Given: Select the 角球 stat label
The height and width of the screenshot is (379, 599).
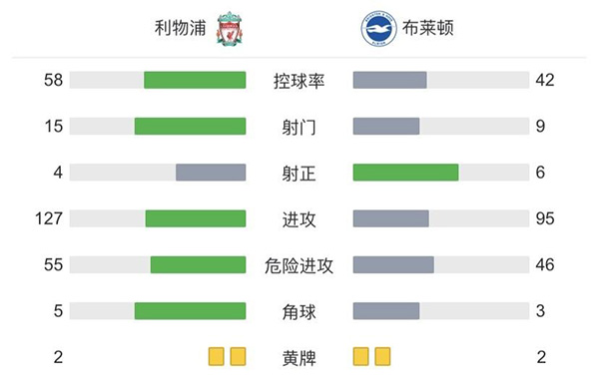Looking at the screenshot, I should pyautogui.click(x=299, y=312).
